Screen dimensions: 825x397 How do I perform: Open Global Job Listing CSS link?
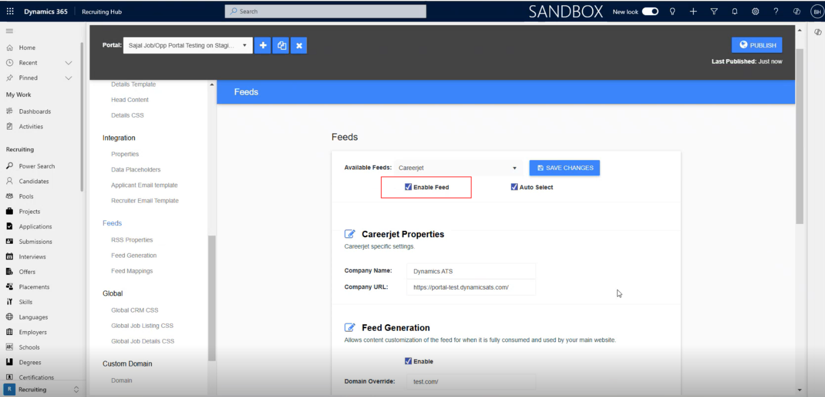142,326
